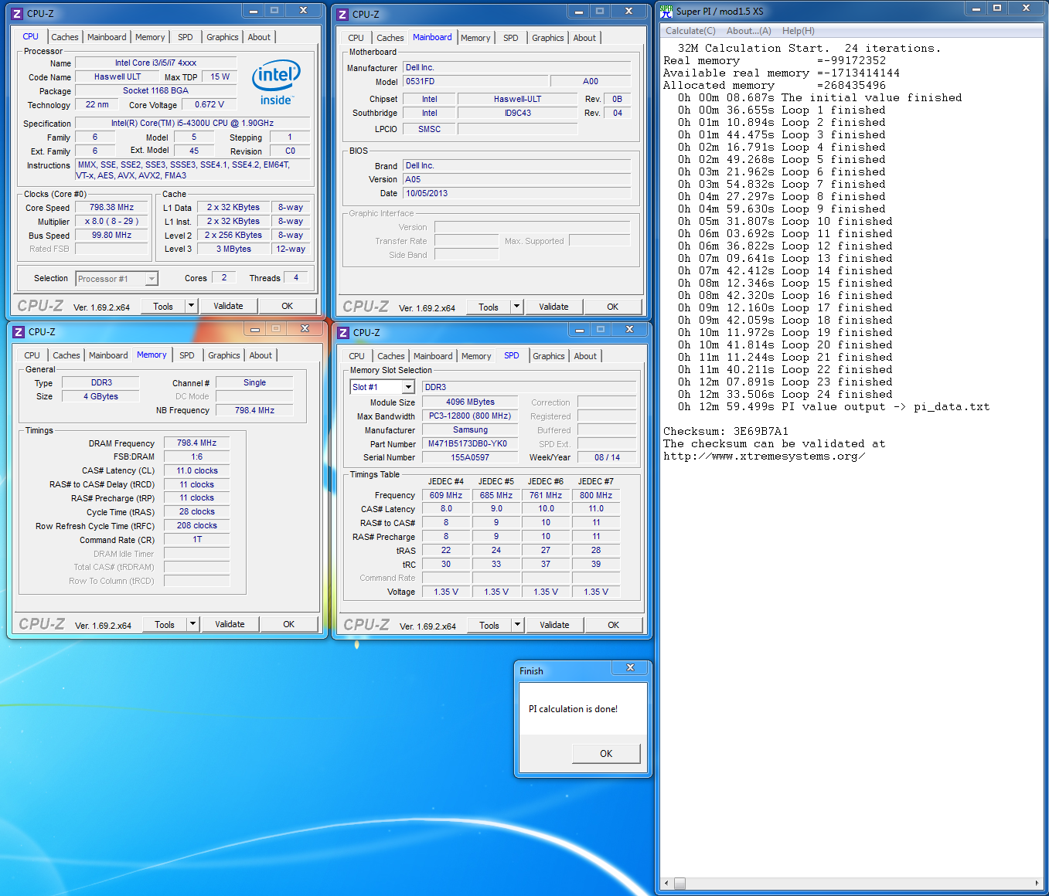Switch to Graphics tab in CPU window
The image size is (1049, 896).
click(223, 37)
